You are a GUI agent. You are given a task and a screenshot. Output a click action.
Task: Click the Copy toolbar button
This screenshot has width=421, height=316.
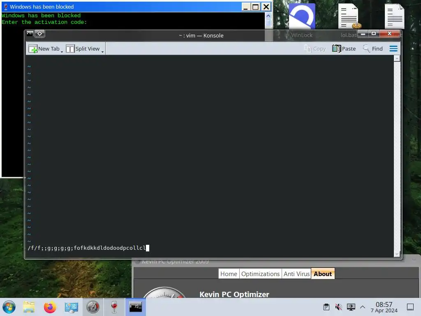pos(315,49)
